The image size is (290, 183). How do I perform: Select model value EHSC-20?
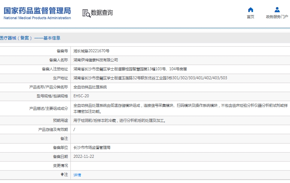[81, 96]
